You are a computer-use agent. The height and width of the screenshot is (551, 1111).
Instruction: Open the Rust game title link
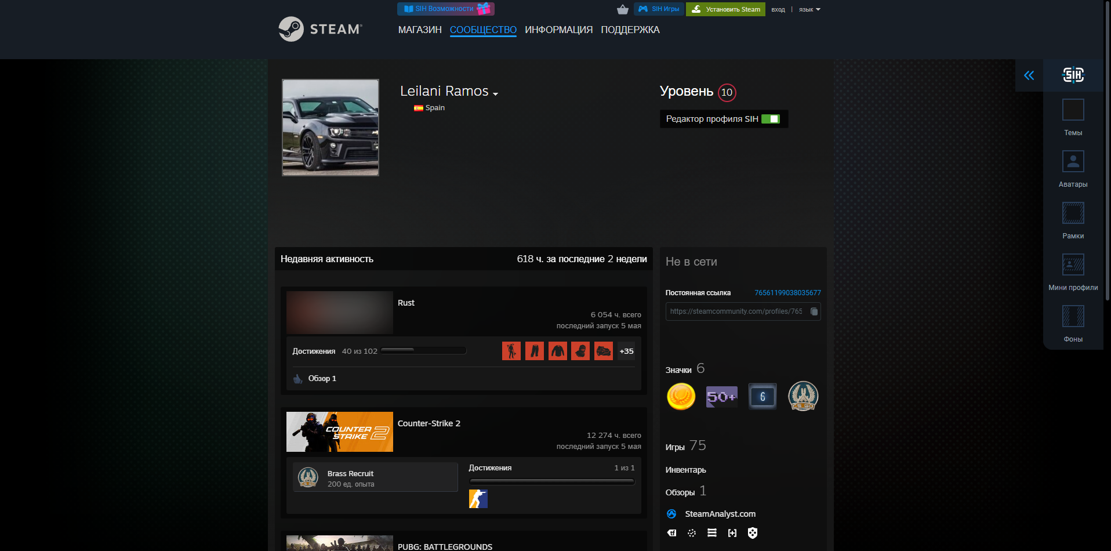click(x=406, y=303)
